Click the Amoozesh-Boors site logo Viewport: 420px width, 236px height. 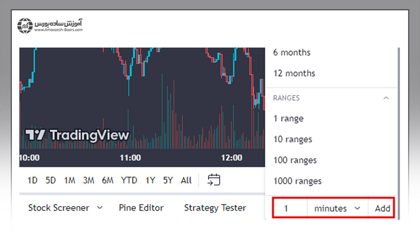tap(50, 25)
